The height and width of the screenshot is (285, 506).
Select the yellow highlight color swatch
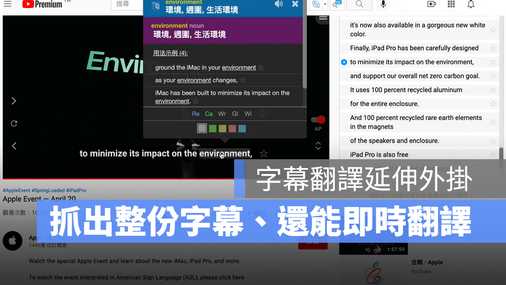[x=222, y=129]
